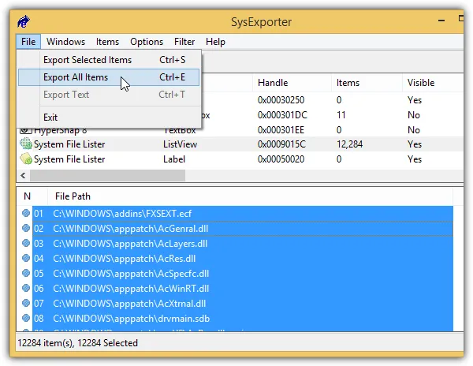
Task: Click the blue bullet icon for row 04
Action: point(26,258)
